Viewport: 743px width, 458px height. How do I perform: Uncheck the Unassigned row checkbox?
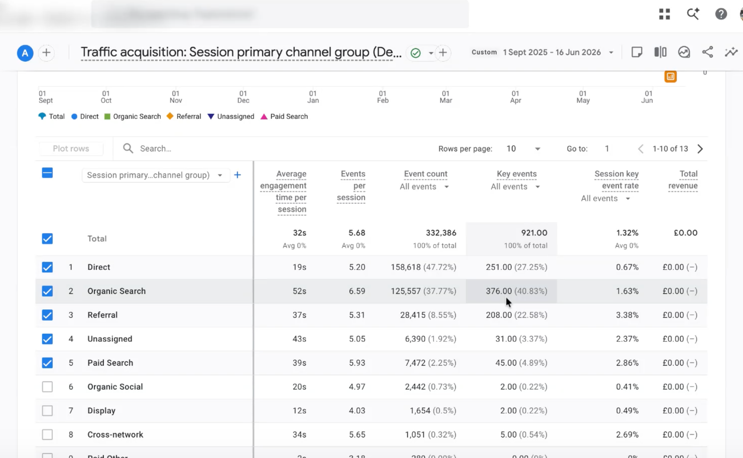click(47, 339)
